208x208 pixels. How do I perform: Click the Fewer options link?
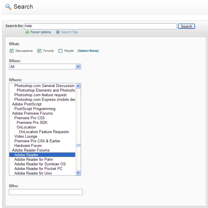(x=41, y=32)
